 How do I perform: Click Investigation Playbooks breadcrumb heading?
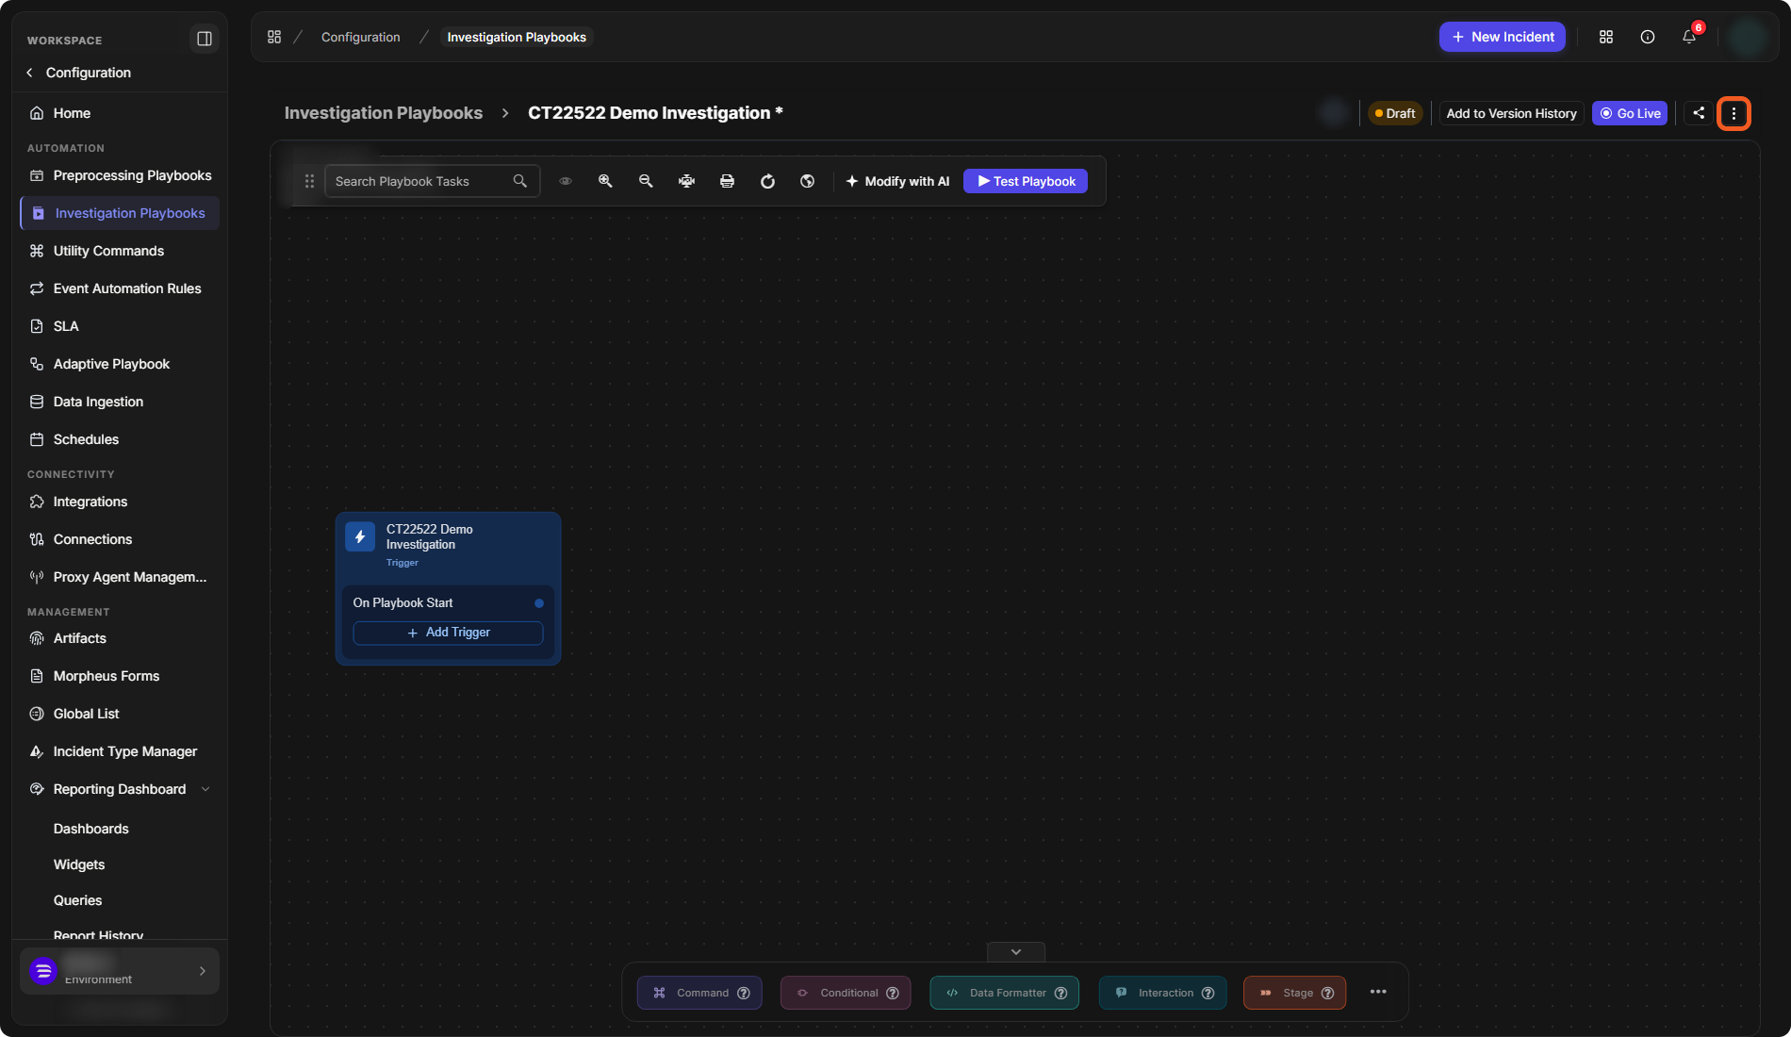pos(384,113)
